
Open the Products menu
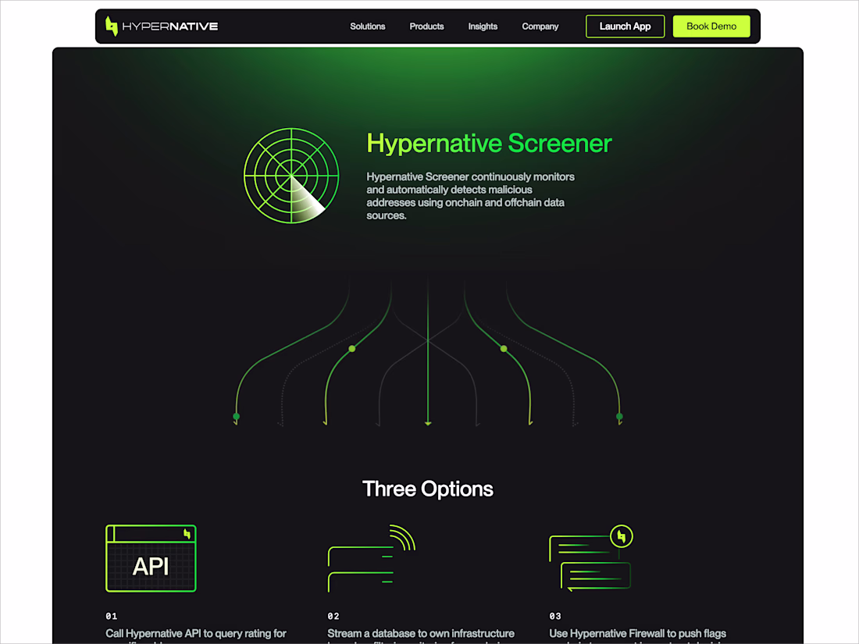pos(426,27)
